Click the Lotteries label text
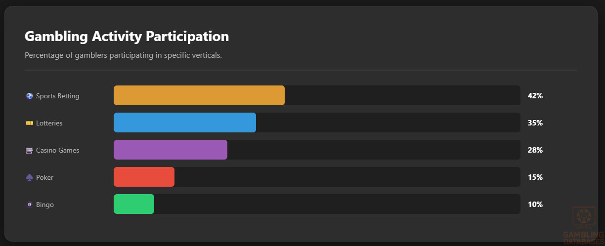This screenshot has width=605, height=246. pyautogui.click(x=49, y=123)
